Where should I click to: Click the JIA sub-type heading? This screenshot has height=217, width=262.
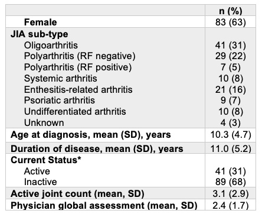coord(40,34)
